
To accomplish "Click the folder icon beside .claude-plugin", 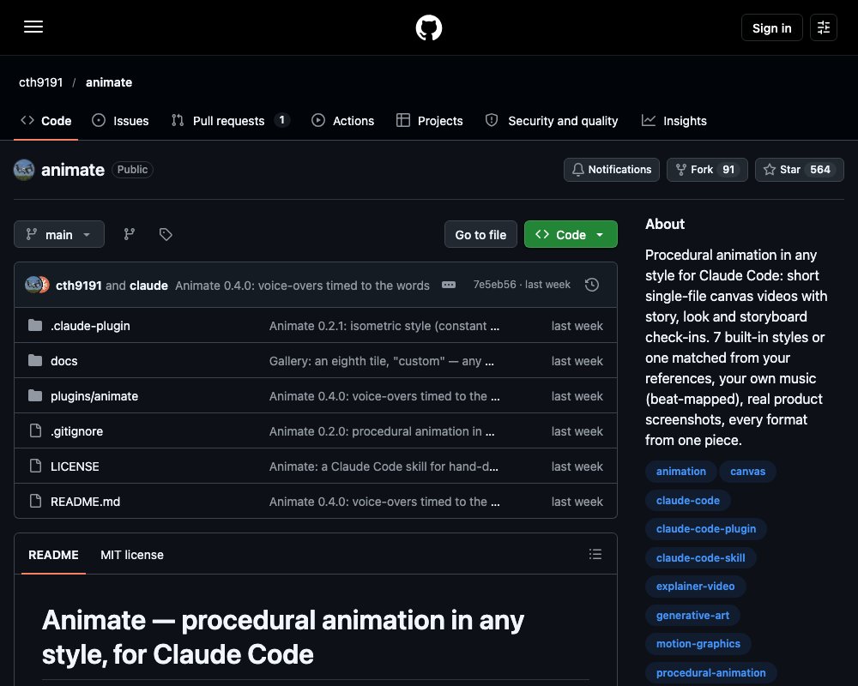I will (35, 326).
